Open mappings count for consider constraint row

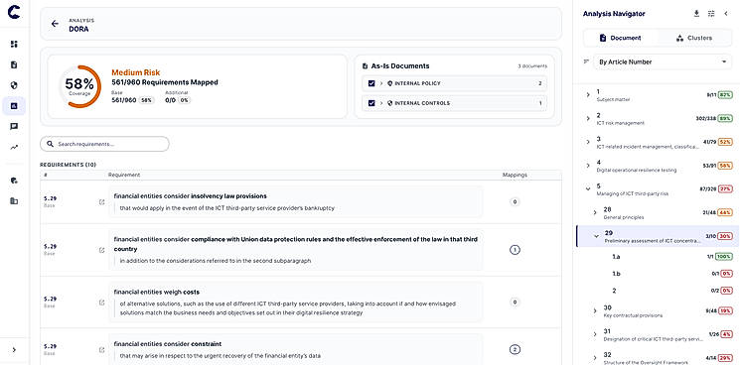[515, 350]
